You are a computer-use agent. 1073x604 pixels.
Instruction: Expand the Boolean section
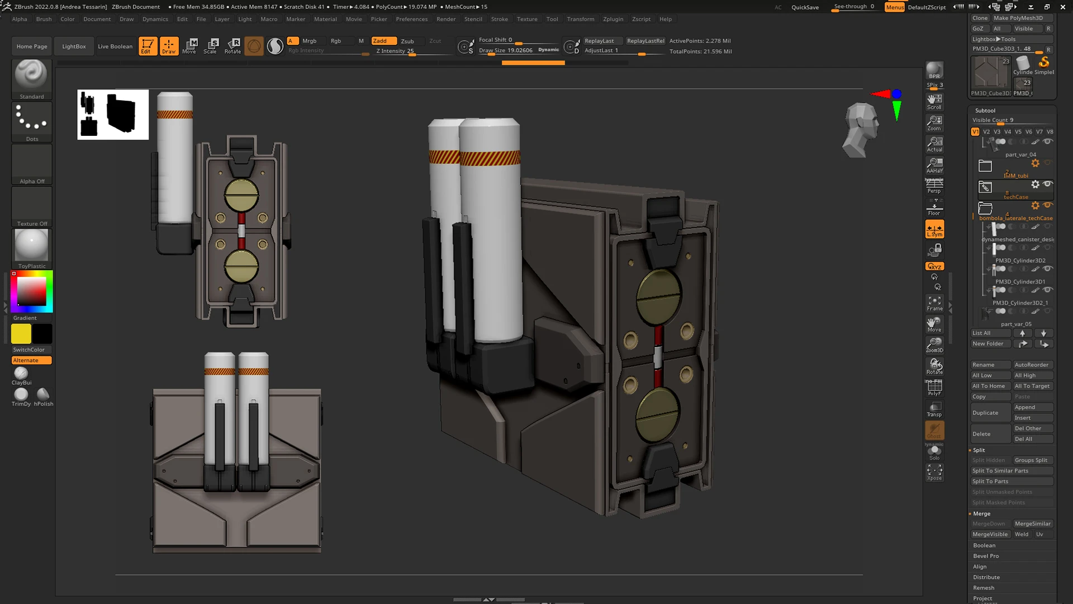[984, 545]
